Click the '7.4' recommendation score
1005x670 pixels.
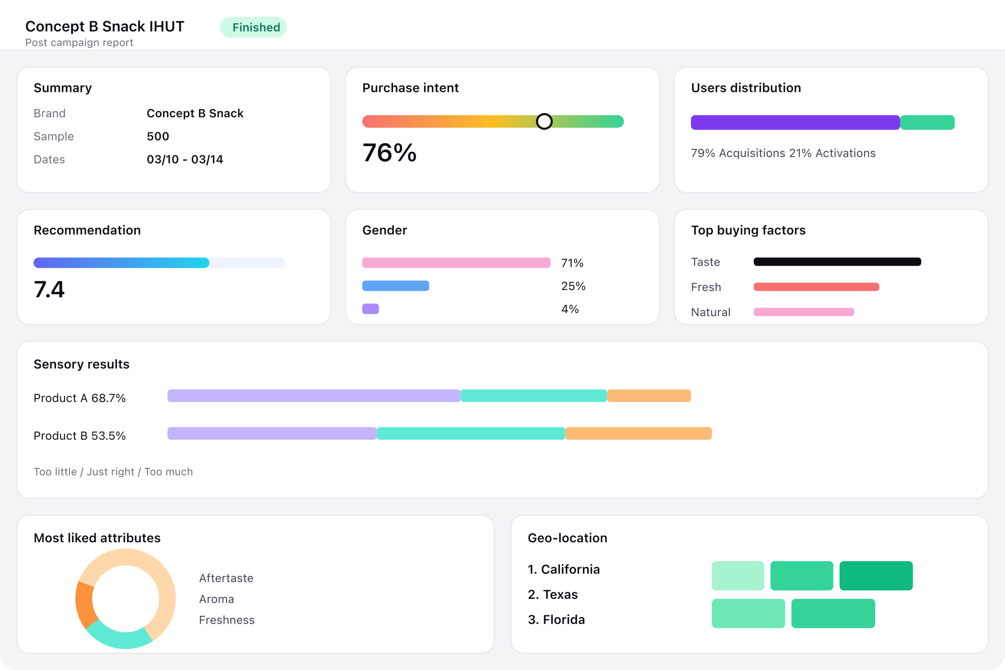(x=49, y=289)
